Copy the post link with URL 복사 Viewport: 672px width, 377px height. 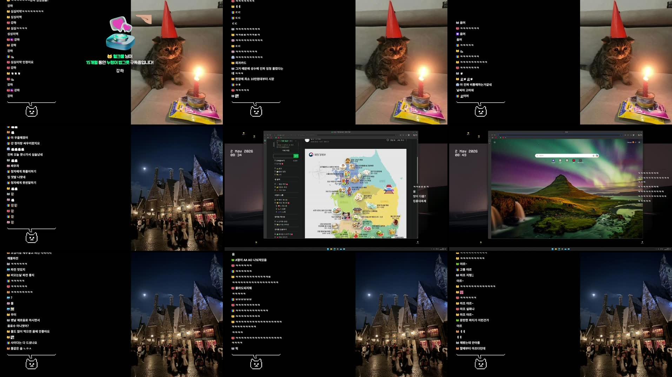click(x=400, y=140)
